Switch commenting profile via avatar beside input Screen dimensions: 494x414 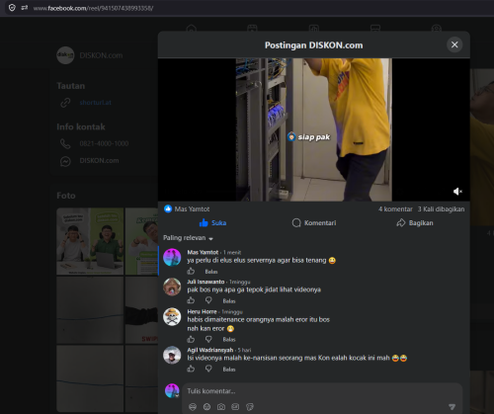pyautogui.click(x=172, y=391)
